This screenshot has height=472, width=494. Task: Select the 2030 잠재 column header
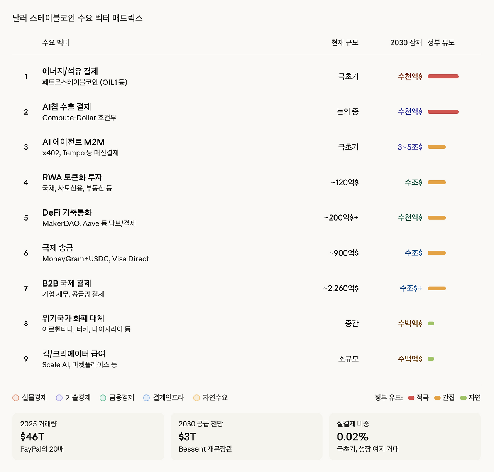406,42
